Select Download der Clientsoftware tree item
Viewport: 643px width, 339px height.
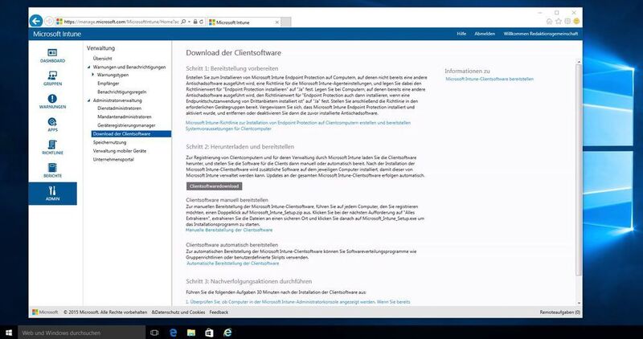pyautogui.click(x=131, y=134)
